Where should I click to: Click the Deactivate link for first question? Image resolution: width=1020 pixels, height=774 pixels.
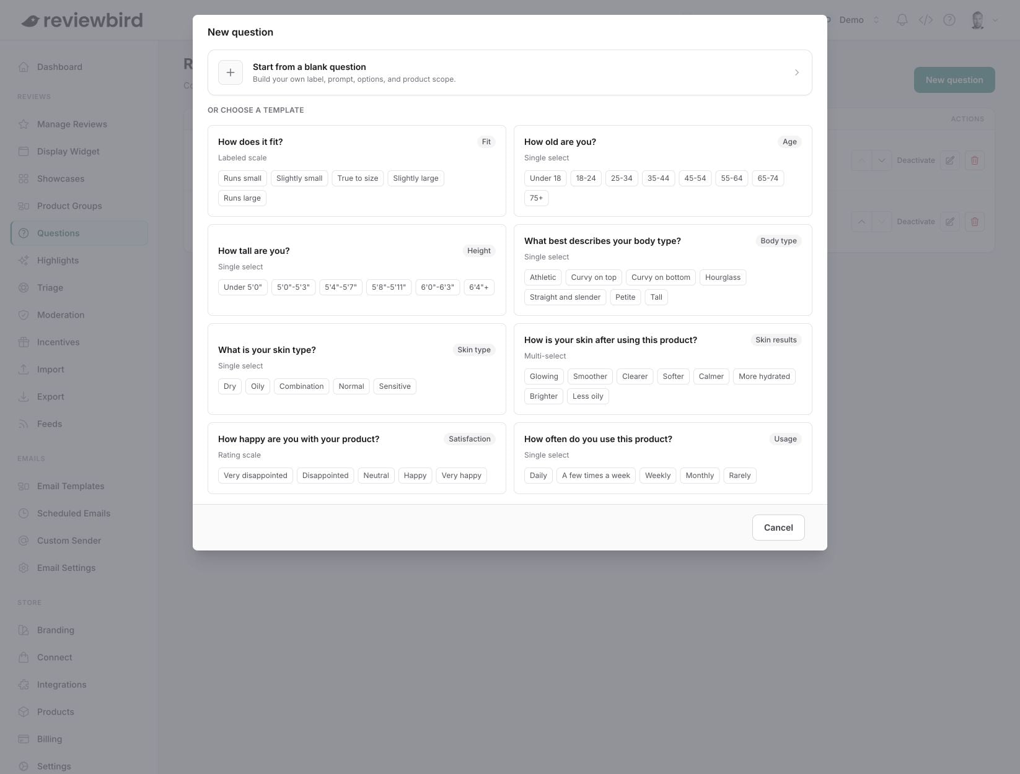tap(915, 160)
